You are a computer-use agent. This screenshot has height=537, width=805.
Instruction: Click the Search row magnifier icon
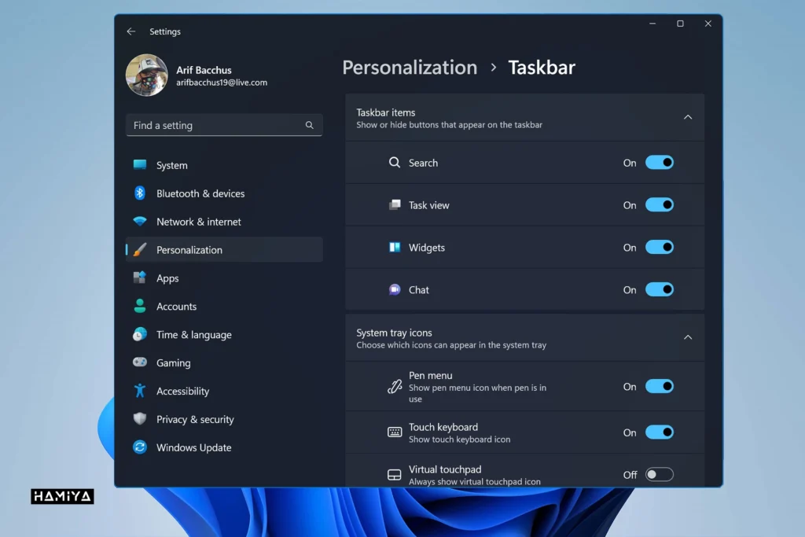pos(395,163)
